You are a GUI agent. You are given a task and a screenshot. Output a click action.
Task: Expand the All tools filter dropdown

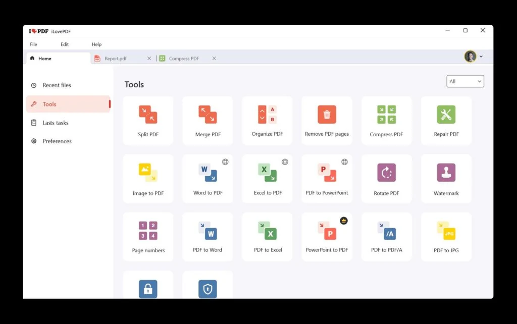(465, 81)
